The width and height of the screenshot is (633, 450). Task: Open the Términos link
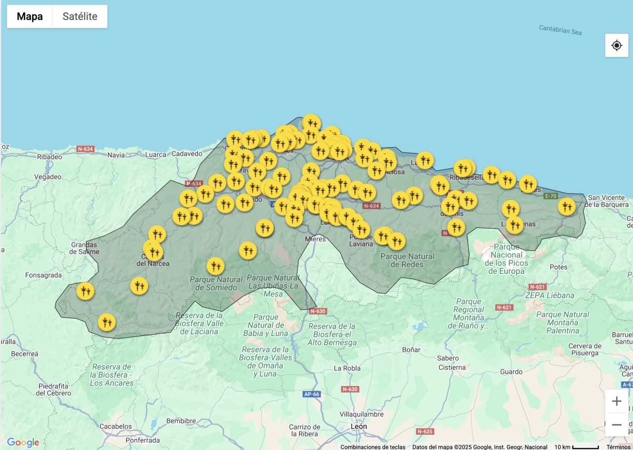tap(618, 447)
